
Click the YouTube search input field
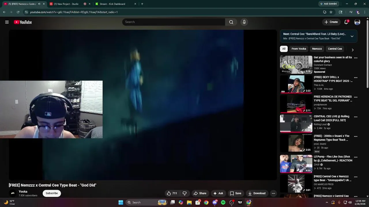174,22
